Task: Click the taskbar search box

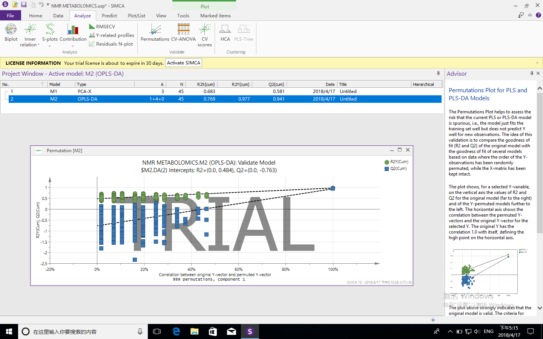Action: 83,331
